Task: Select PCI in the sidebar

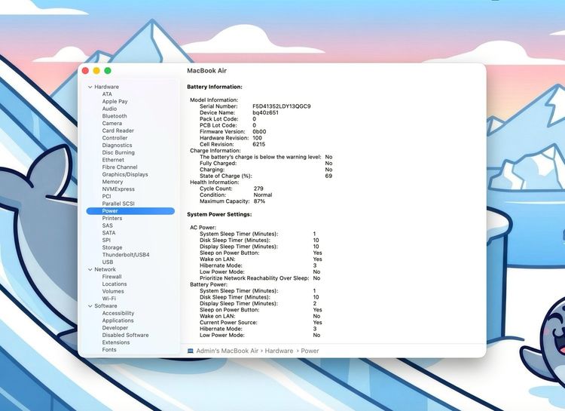Action: point(106,196)
